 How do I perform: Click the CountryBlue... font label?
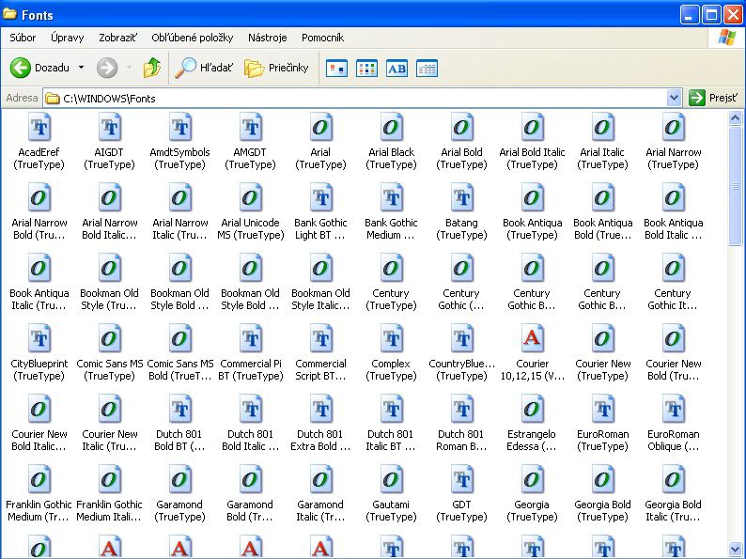click(462, 369)
